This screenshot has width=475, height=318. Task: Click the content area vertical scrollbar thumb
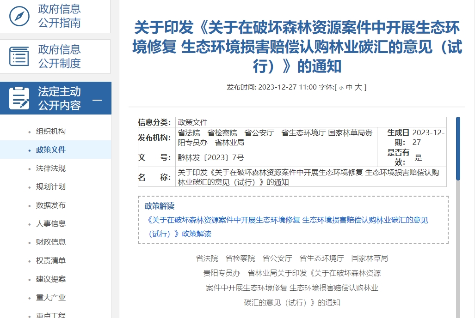click(458, 149)
